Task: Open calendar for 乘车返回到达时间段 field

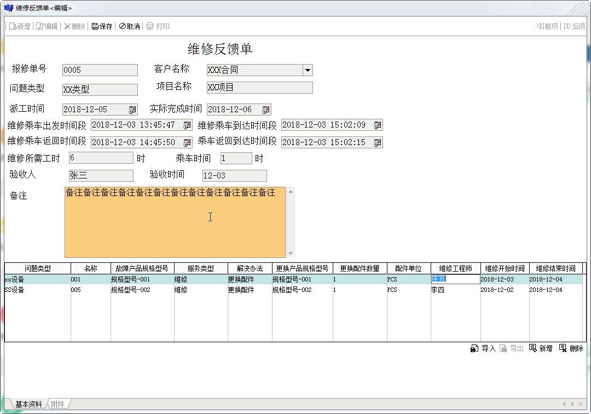Action: [x=377, y=142]
